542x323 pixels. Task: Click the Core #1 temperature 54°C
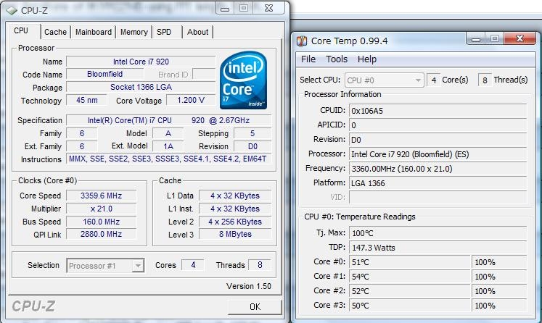coord(410,277)
